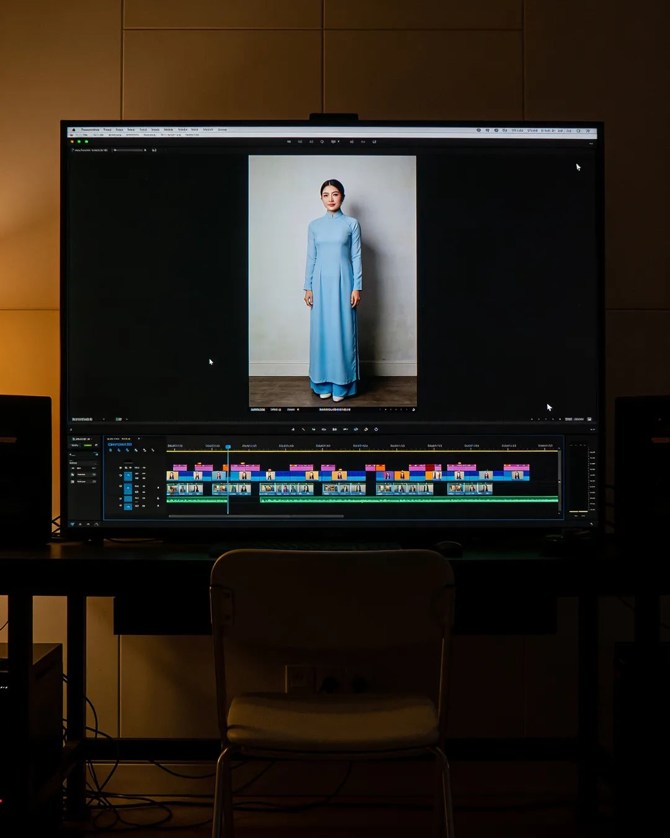Click the last tool icon under the sequence name

pos(153,450)
